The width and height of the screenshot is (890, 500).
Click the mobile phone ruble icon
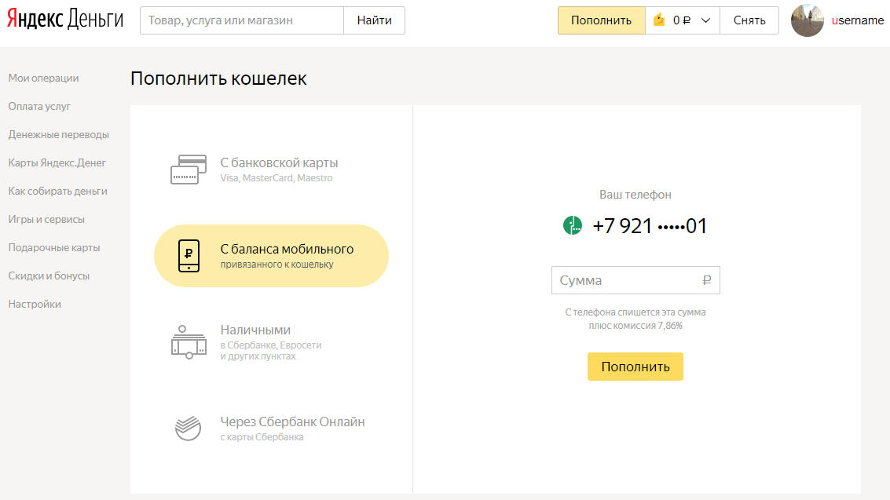189,256
